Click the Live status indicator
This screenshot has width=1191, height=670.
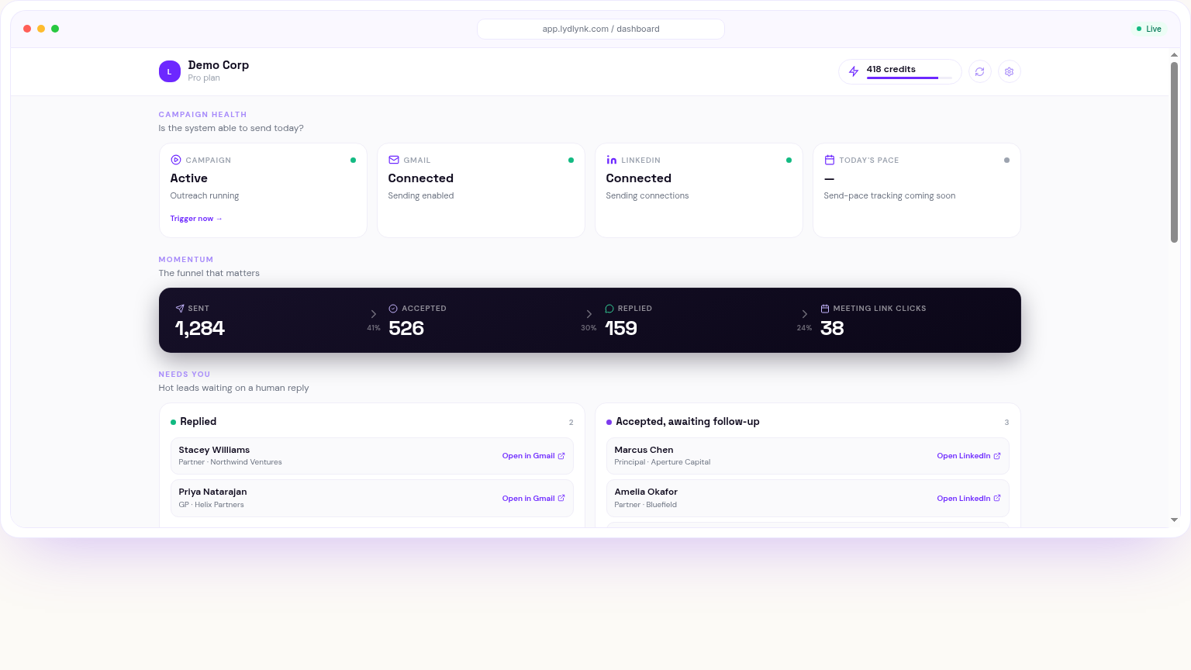(x=1149, y=29)
